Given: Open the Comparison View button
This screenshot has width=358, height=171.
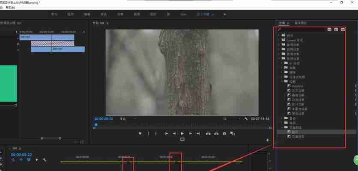Looking at the screenshot, I should 233,133.
